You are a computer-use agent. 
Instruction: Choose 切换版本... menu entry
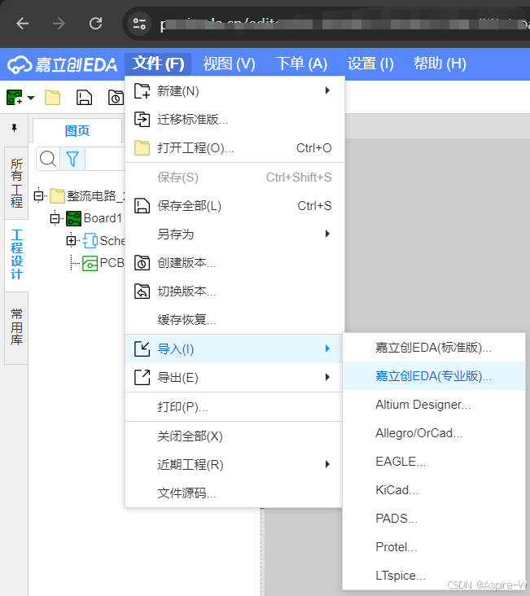[x=234, y=291]
